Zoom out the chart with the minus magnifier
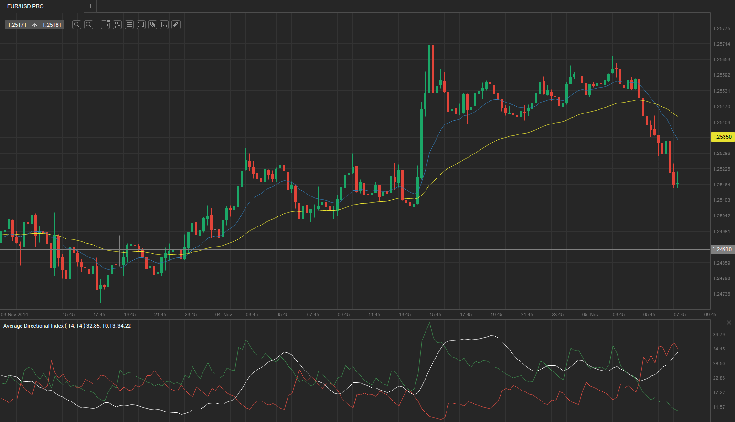Image resolution: width=735 pixels, height=422 pixels. 76,25
